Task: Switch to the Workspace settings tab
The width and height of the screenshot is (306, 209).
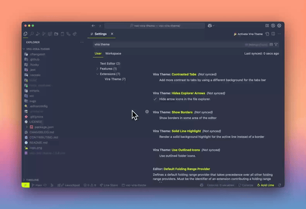Action: coord(113,54)
